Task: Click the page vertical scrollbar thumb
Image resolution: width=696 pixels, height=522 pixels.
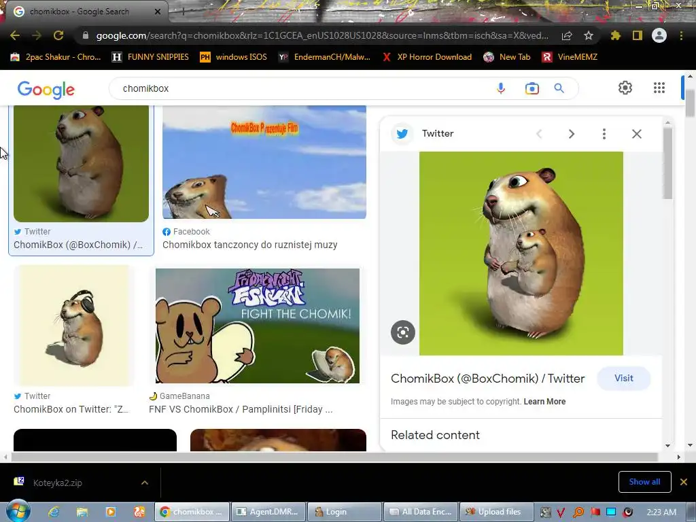Action: 691,103
